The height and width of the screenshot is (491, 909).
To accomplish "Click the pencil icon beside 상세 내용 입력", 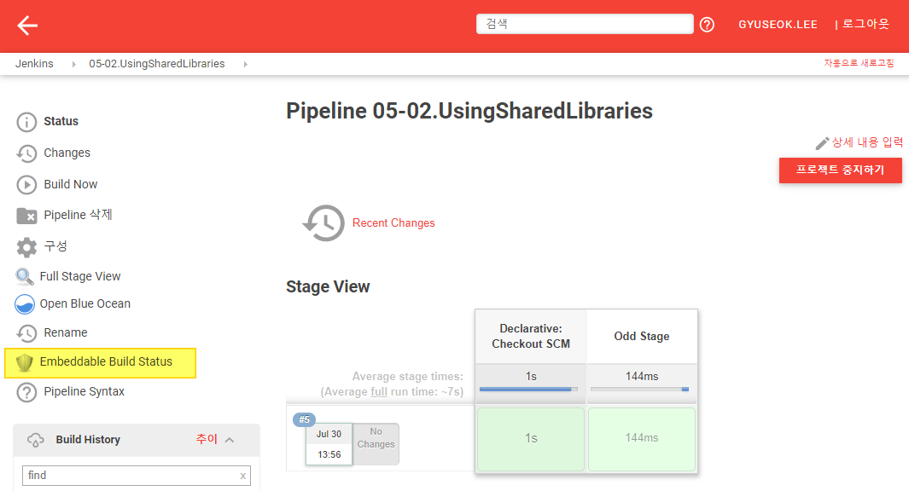I will pos(822,143).
